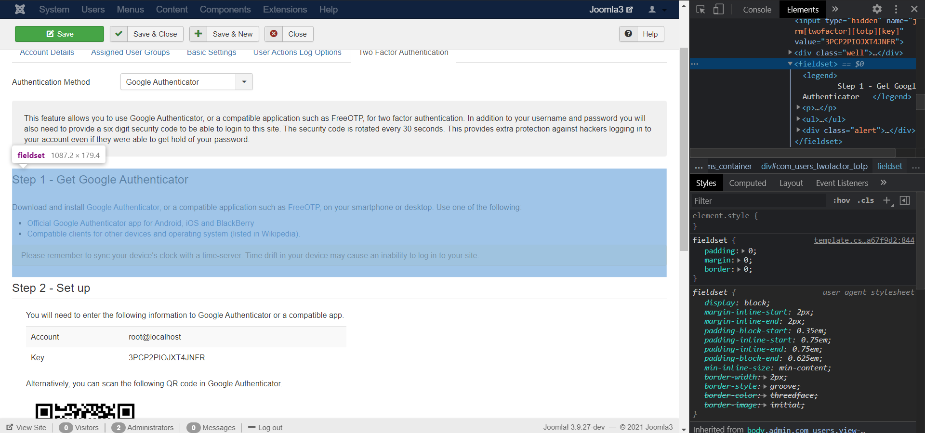Click the account value root@localhost
This screenshot has width=925, height=433.
pos(155,337)
